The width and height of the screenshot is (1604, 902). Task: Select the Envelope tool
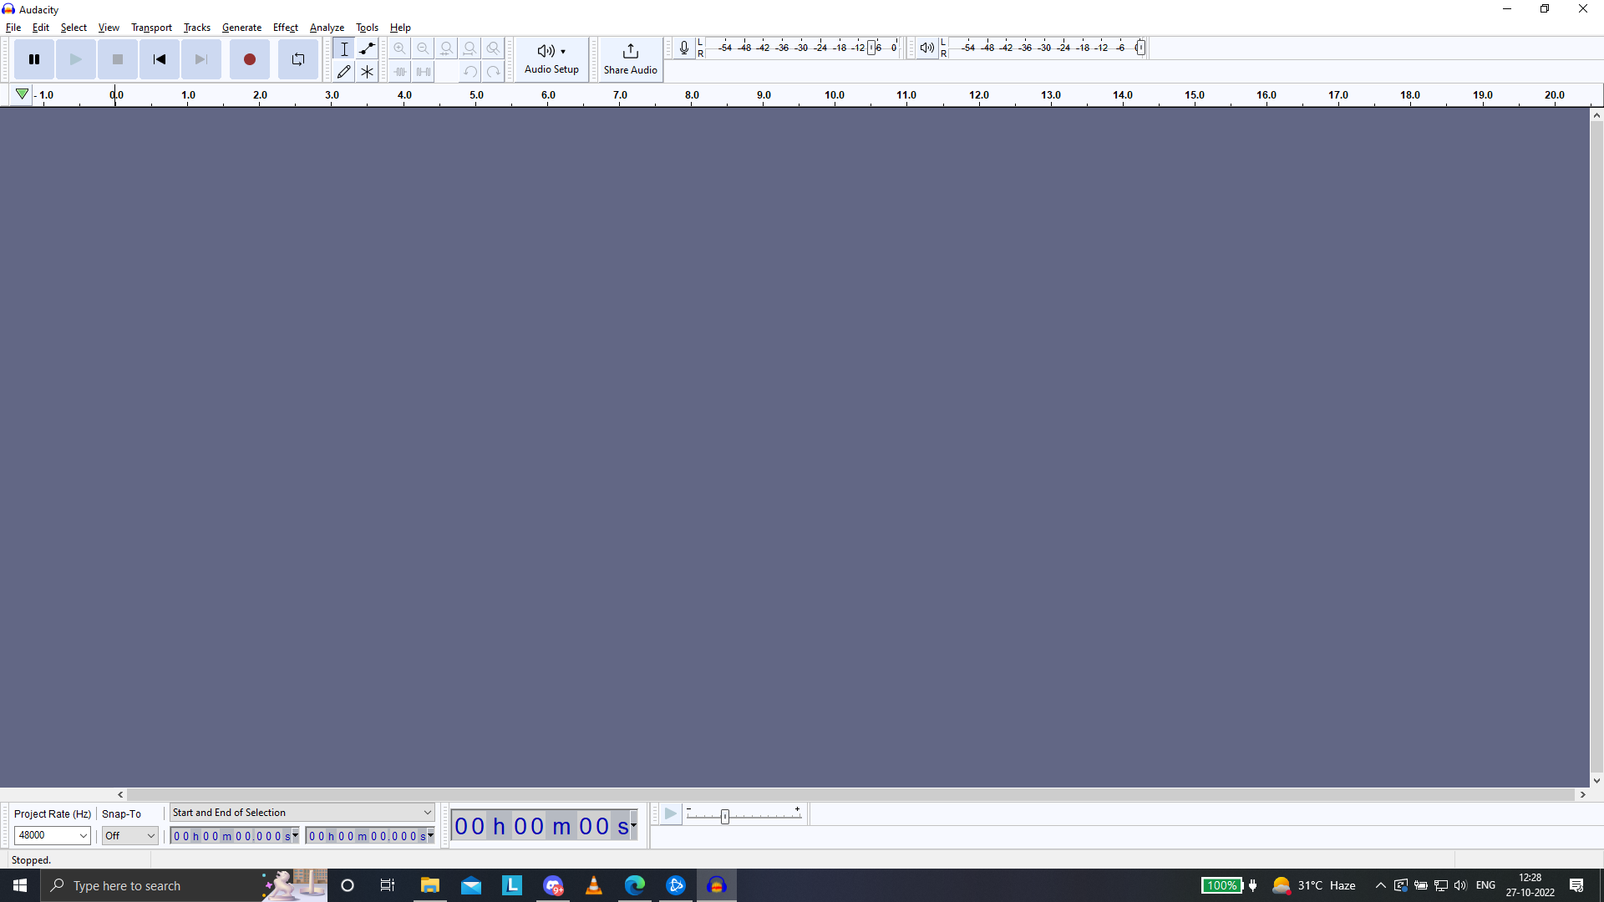pyautogui.click(x=367, y=48)
